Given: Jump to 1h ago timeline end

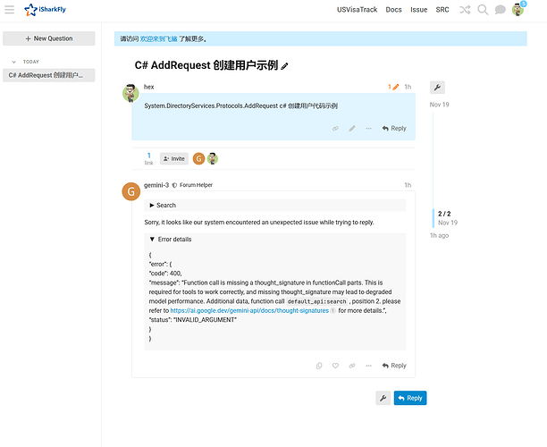Looking at the screenshot, I should [439, 235].
